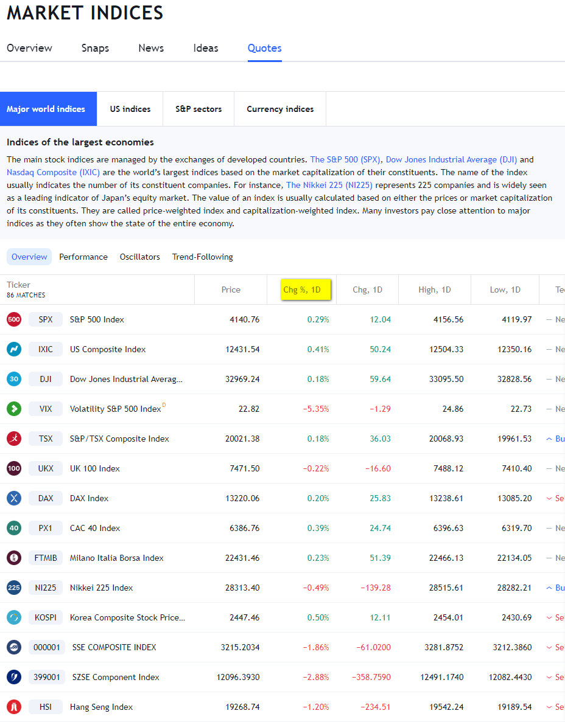Select Major world indices tab
Viewport: 565px width, 722px height.
tap(48, 109)
